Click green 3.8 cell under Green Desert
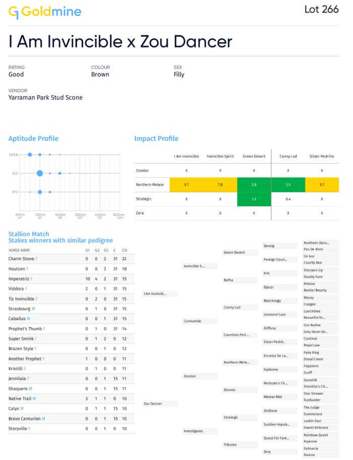This screenshot has width=353, height=460. 254,185
